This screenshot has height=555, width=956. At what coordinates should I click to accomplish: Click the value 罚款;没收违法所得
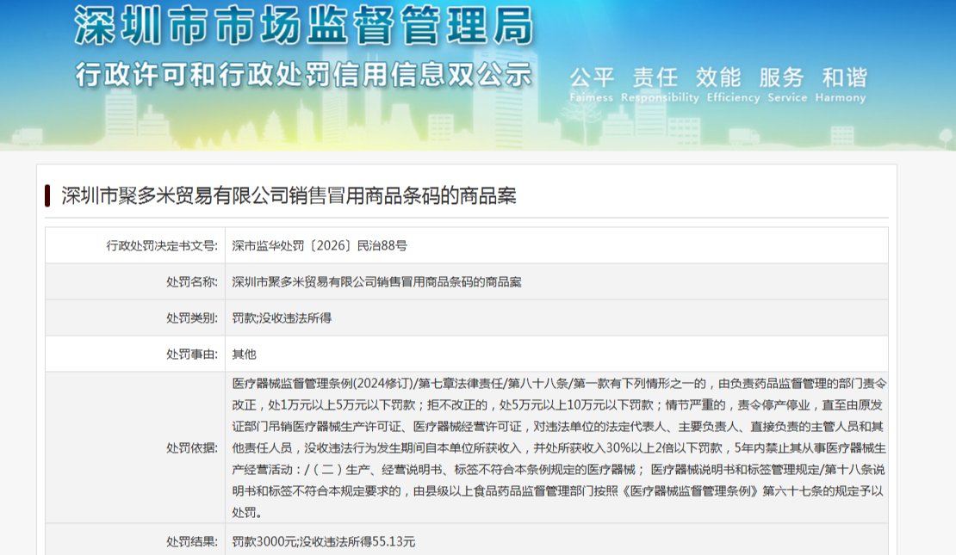click(x=282, y=318)
